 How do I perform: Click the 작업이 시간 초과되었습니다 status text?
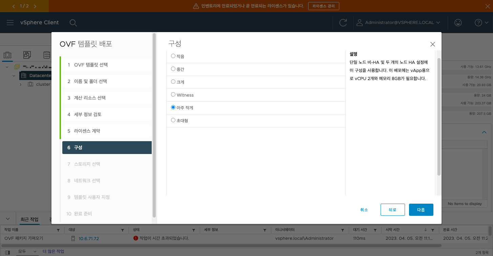[164, 238]
